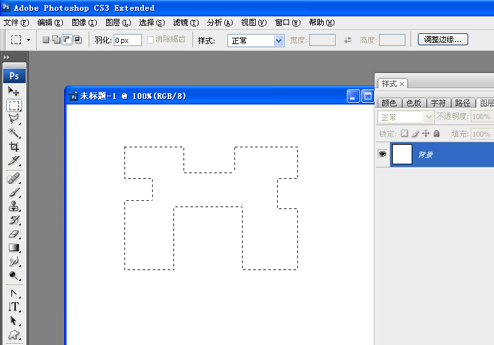This screenshot has height=345, width=494.
Task: Select the Gradient tool
Action: click(14, 248)
